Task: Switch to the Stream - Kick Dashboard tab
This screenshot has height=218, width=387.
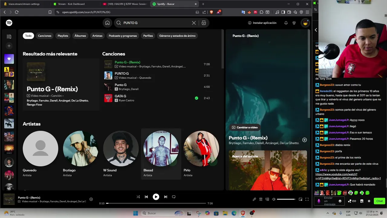Action: click(x=74, y=4)
